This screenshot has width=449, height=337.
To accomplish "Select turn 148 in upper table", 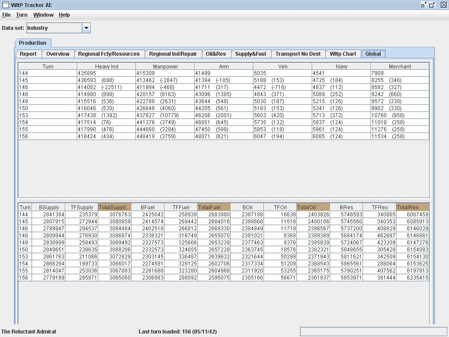I will (47, 94).
